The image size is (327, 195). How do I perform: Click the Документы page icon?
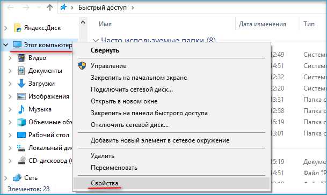click(x=21, y=71)
